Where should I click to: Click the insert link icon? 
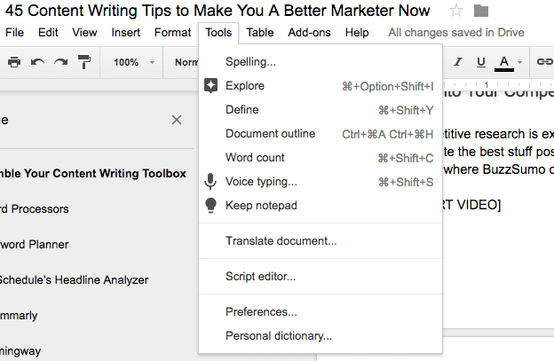coord(542,62)
